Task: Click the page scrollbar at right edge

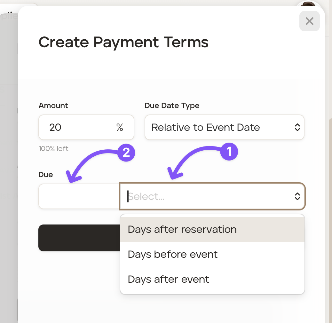Action: [330, 192]
